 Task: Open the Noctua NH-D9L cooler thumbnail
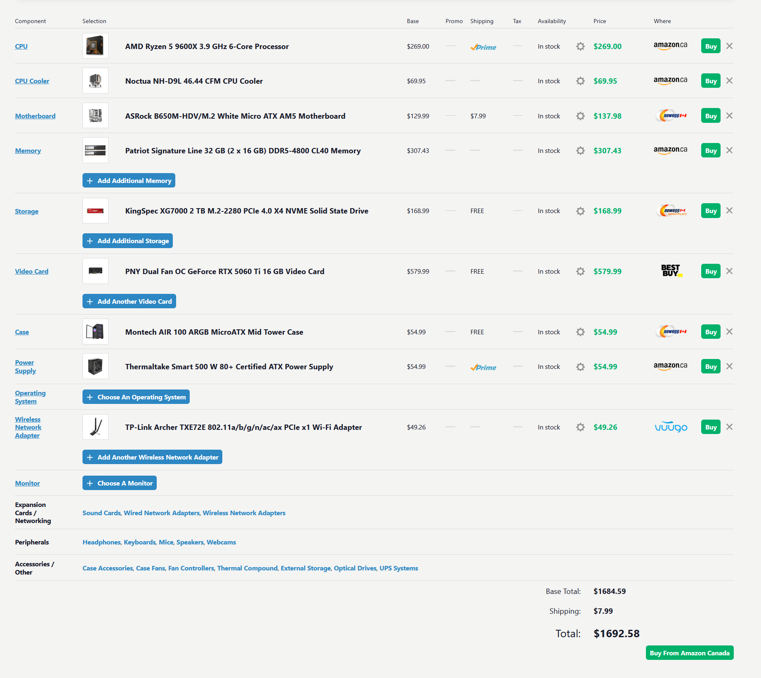point(95,80)
